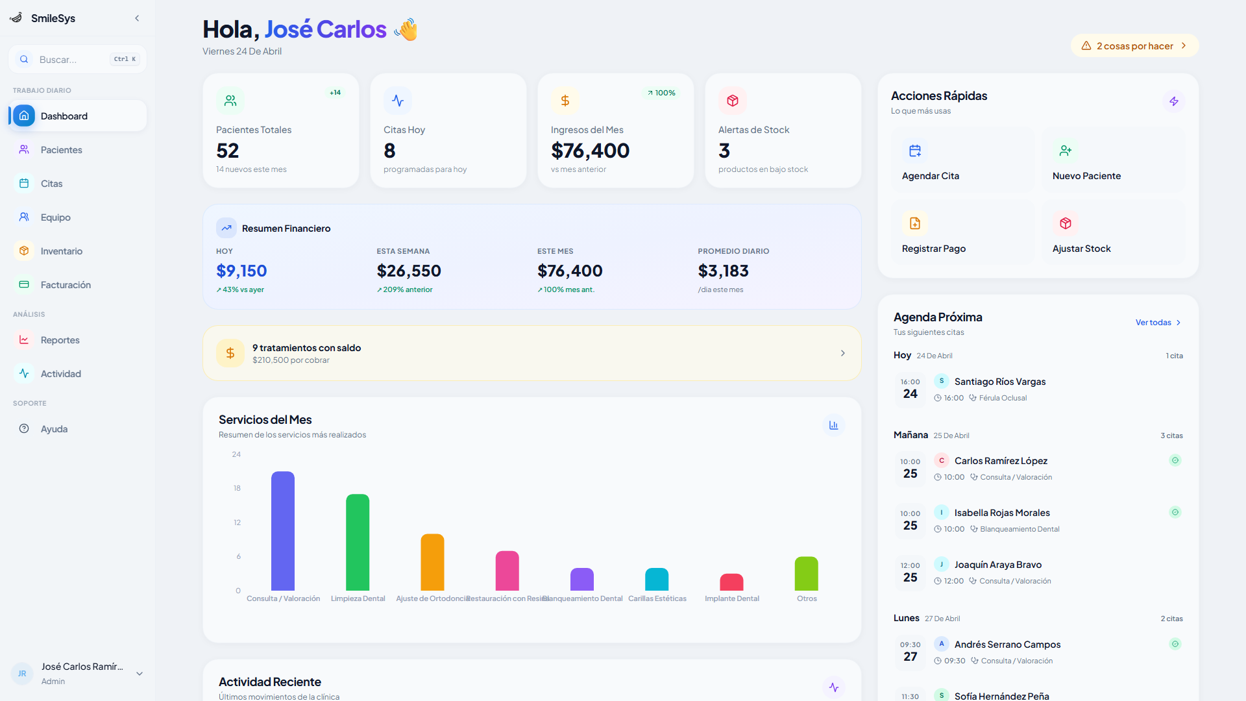Click the lightning bolt icon in Acciones Rápidas
Image resolution: width=1246 pixels, height=701 pixels.
tap(1174, 101)
